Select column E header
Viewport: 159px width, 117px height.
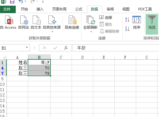104,57
